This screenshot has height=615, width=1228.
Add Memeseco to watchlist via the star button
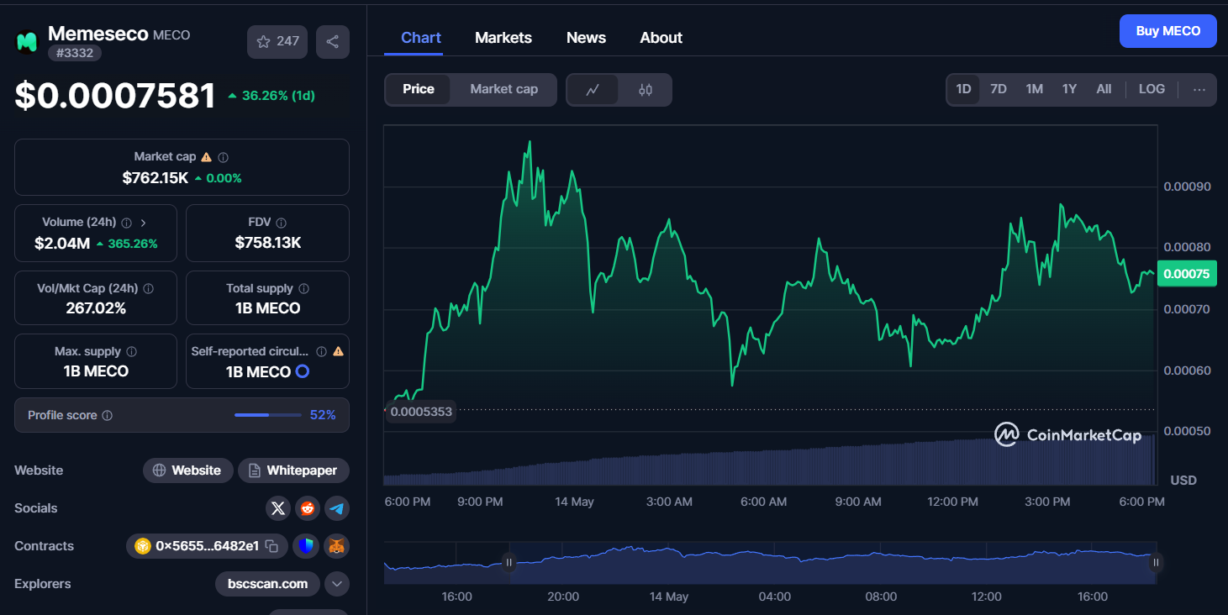pyautogui.click(x=277, y=42)
